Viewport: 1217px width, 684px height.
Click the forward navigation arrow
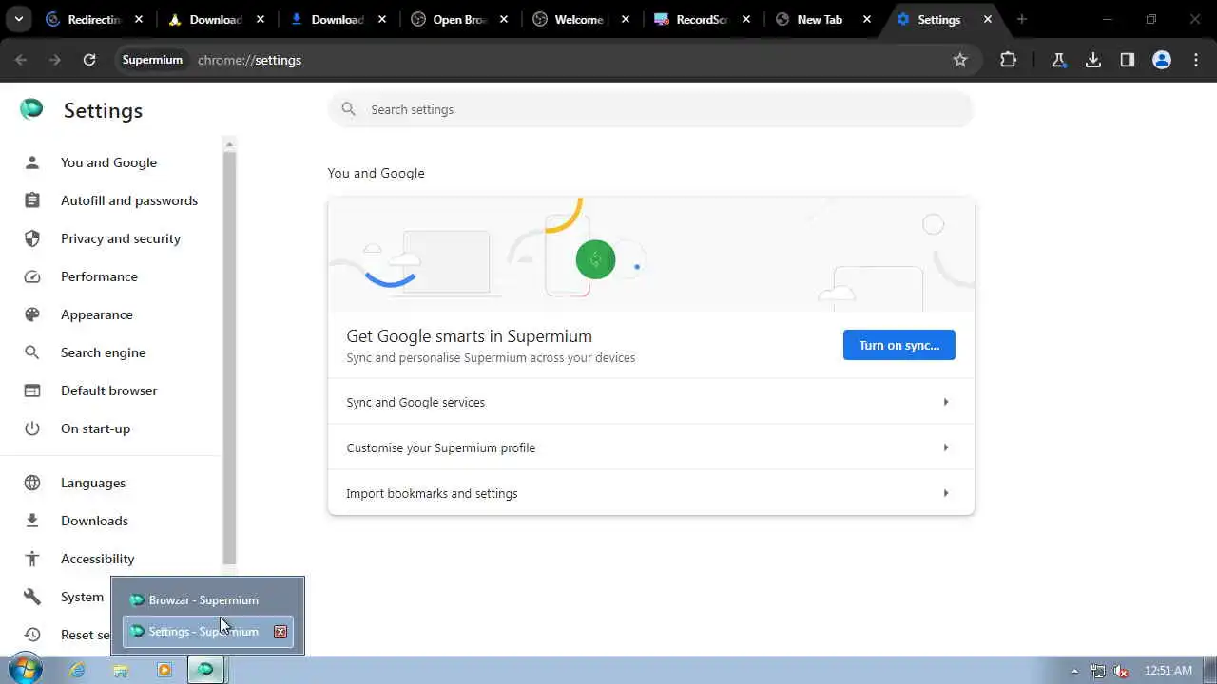point(55,60)
